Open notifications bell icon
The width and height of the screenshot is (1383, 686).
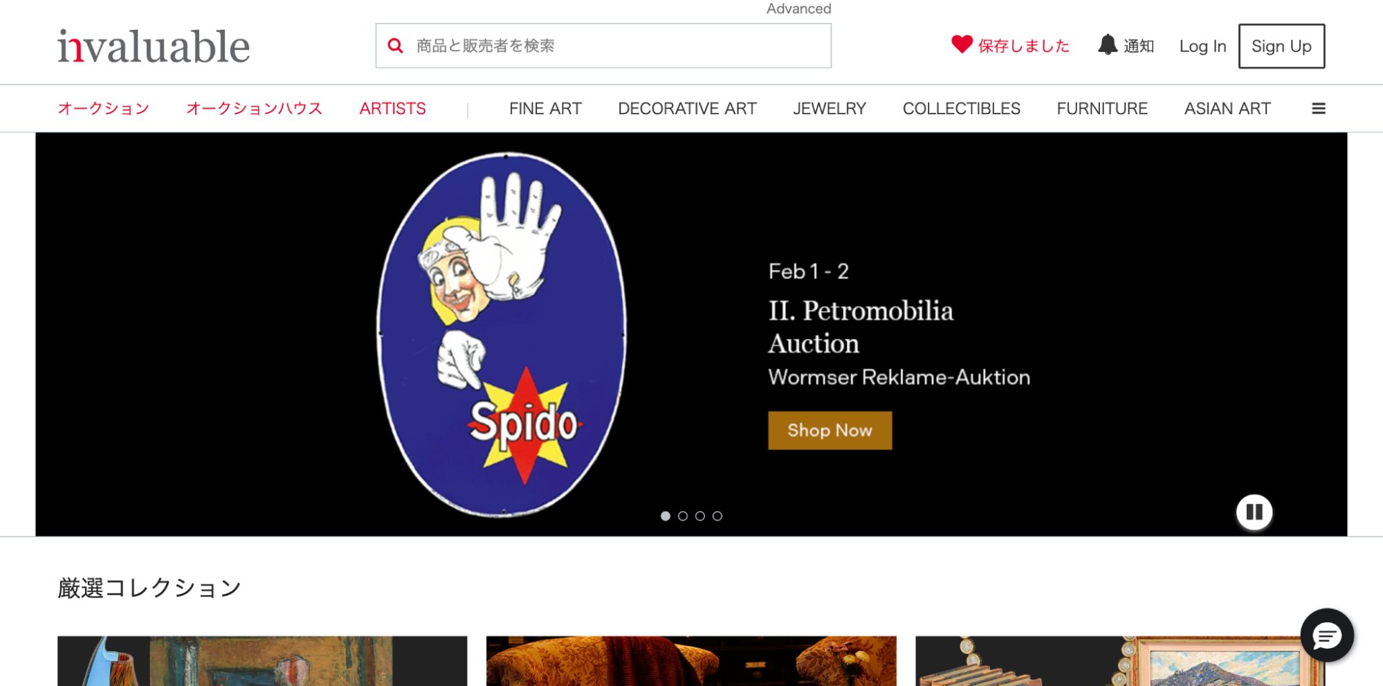[x=1108, y=44]
